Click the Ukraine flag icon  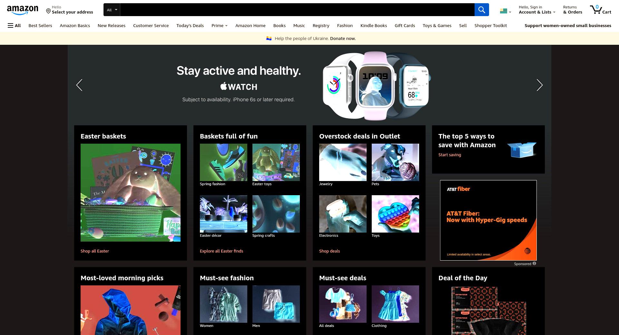(269, 38)
